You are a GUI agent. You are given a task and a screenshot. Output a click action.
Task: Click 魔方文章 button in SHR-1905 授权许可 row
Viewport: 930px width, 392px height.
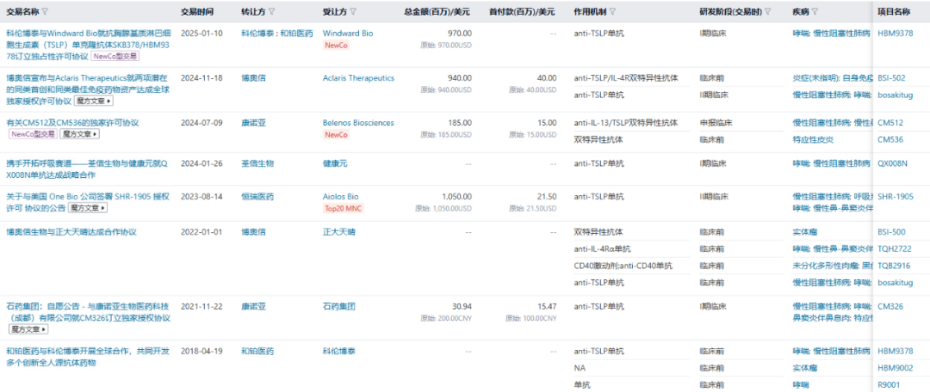pos(88,208)
